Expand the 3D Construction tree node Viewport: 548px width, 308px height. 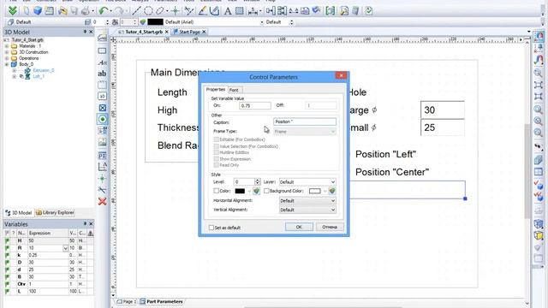point(6,52)
